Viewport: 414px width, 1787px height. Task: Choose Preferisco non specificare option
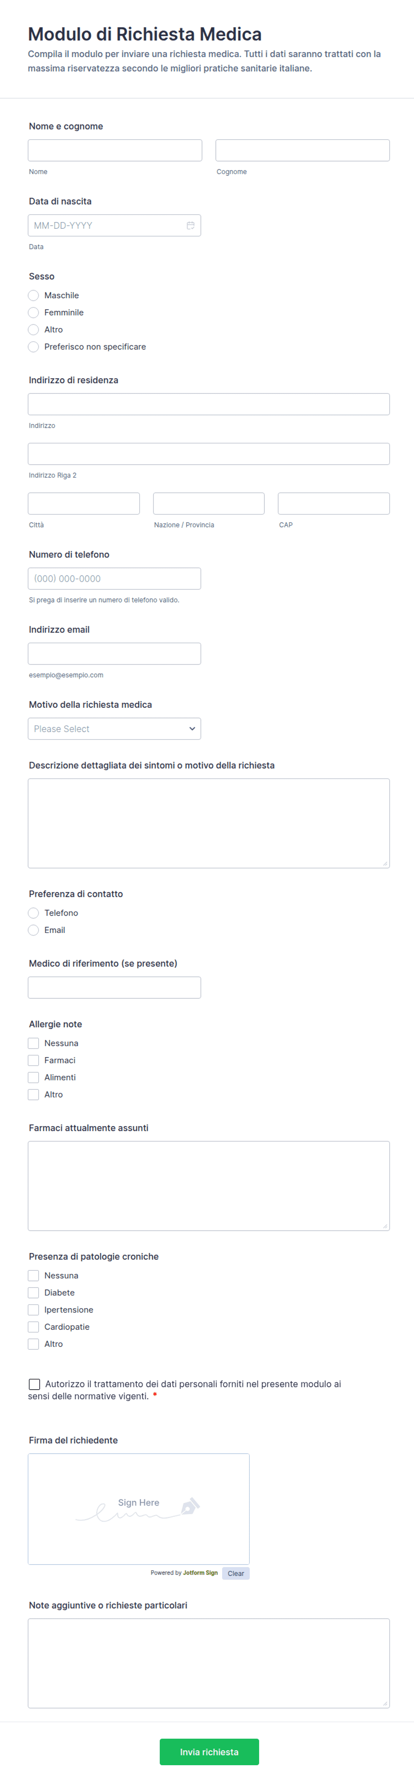click(33, 347)
